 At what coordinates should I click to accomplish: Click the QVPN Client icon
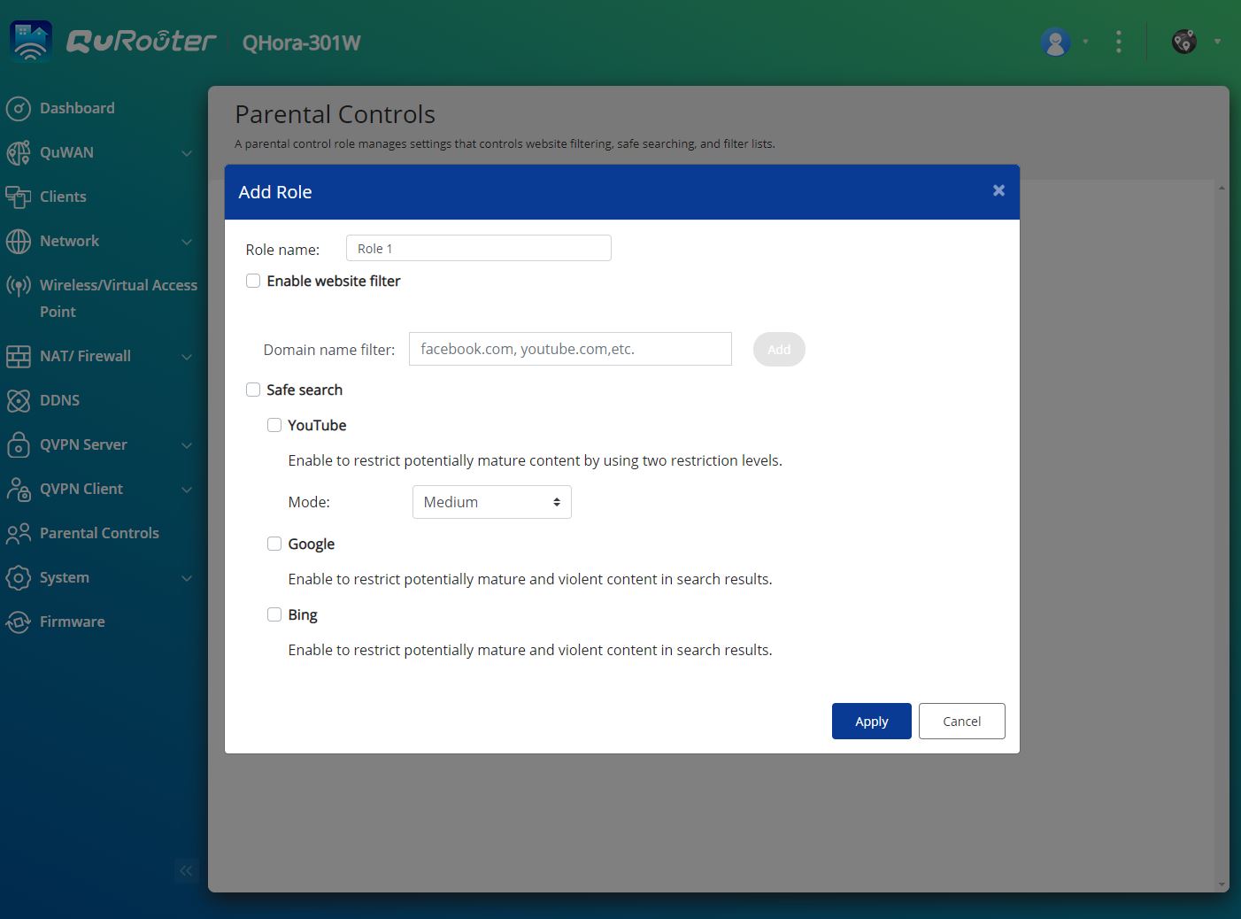click(x=19, y=489)
